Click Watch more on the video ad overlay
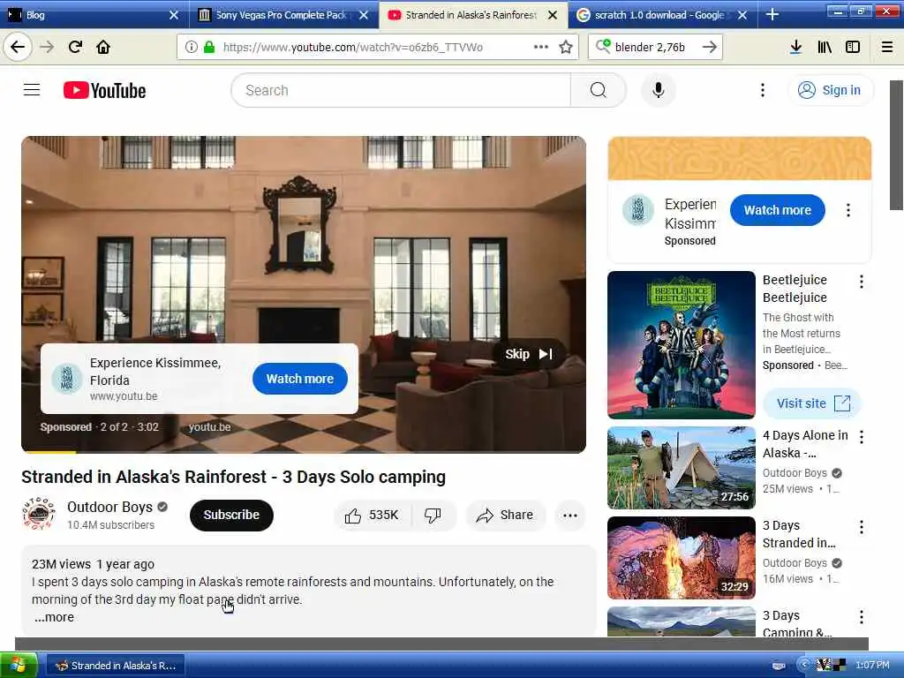 pos(300,379)
